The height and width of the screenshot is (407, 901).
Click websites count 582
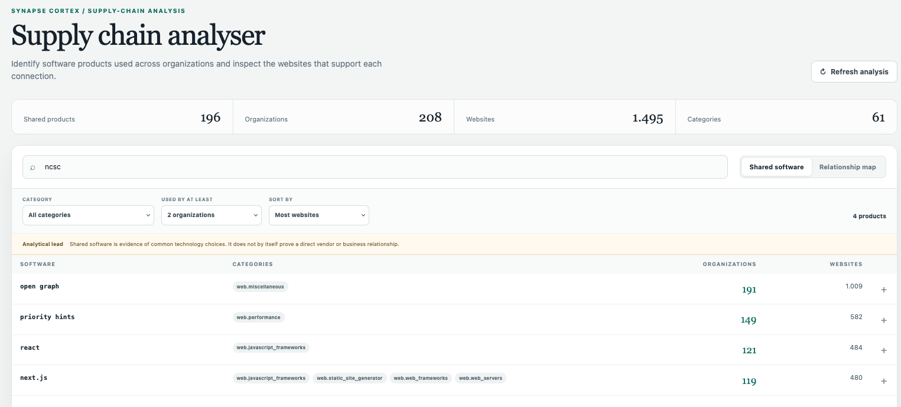[x=856, y=317]
